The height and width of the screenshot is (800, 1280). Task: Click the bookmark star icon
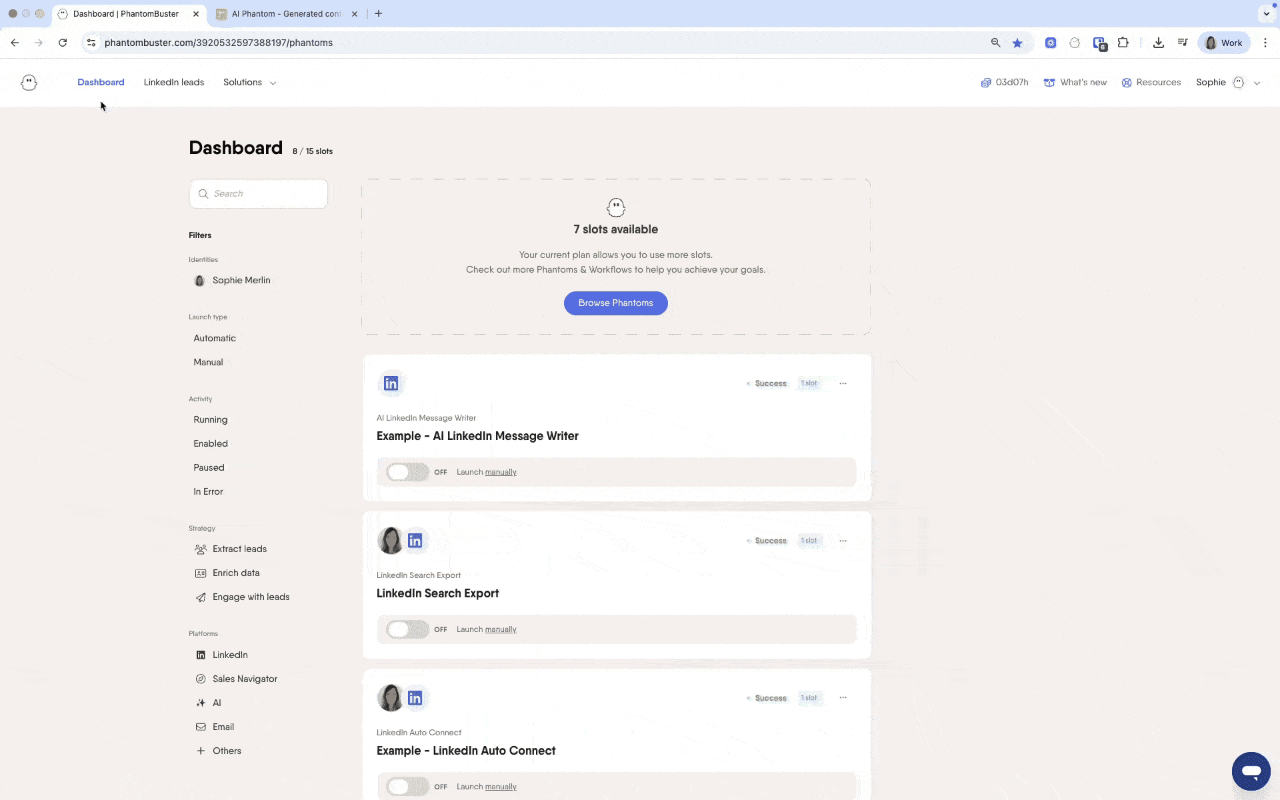1017,43
